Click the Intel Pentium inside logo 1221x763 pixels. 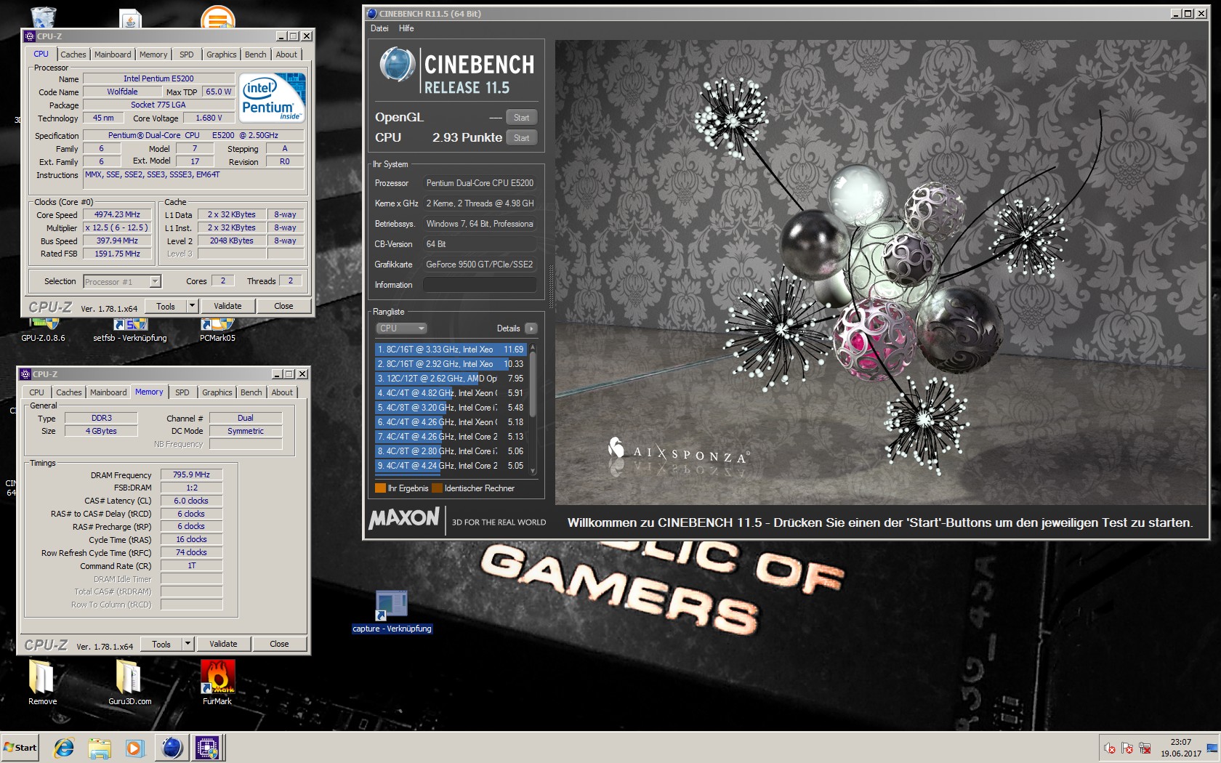click(272, 97)
